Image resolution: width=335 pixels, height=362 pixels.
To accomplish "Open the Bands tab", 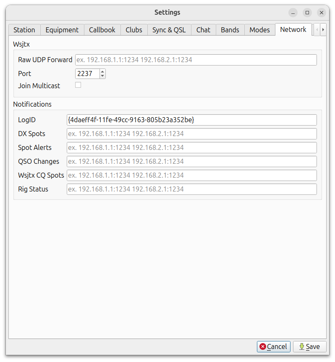I will 230,30.
